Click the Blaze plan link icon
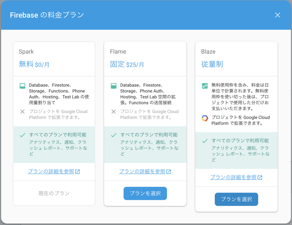 (205, 86)
